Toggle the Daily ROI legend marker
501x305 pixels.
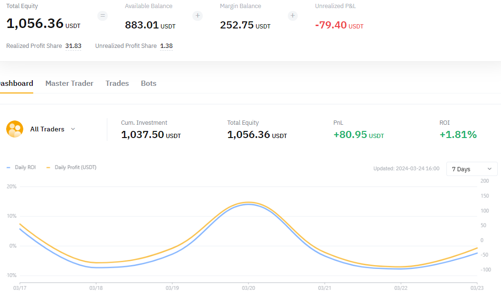8,167
